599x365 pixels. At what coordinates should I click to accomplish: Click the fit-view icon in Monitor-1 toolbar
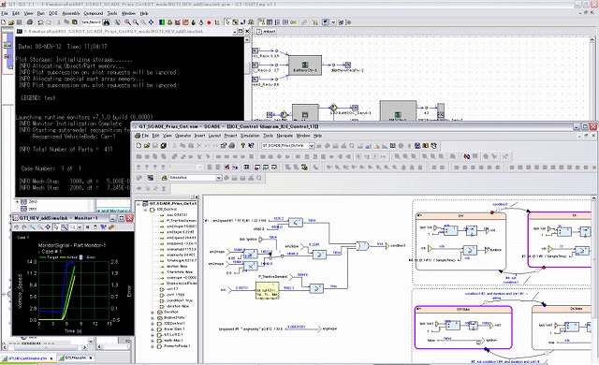[48, 227]
